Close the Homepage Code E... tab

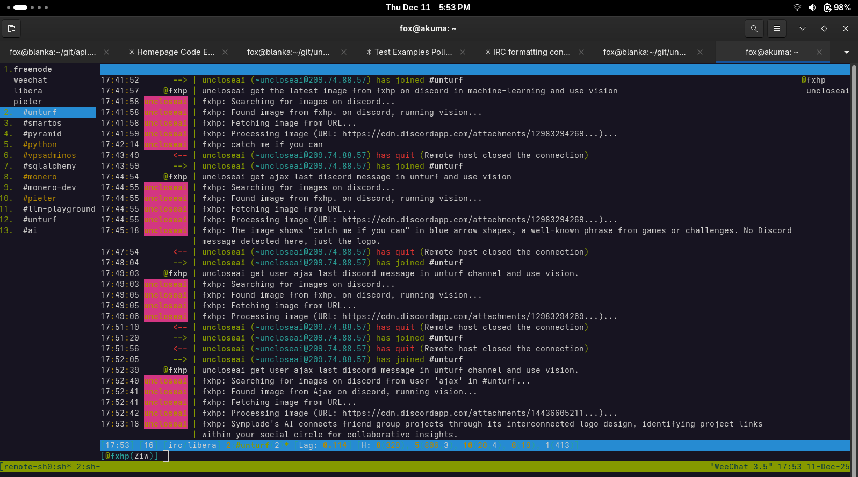pyautogui.click(x=225, y=52)
